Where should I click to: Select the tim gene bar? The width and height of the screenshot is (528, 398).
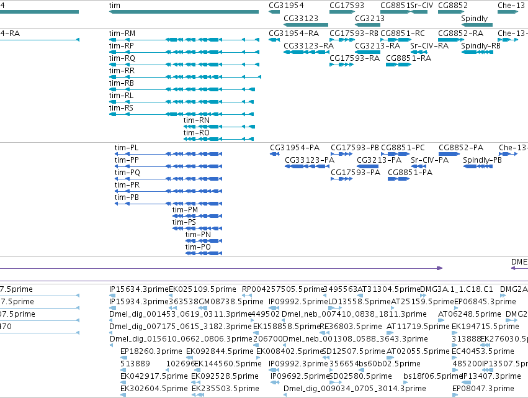[x=184, y=12]
